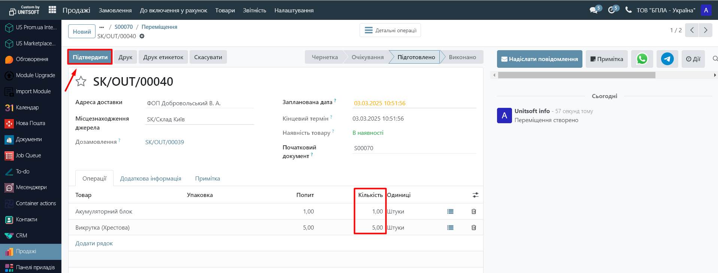Expand the breadcrumb ellipsis menu

point(102,27)
